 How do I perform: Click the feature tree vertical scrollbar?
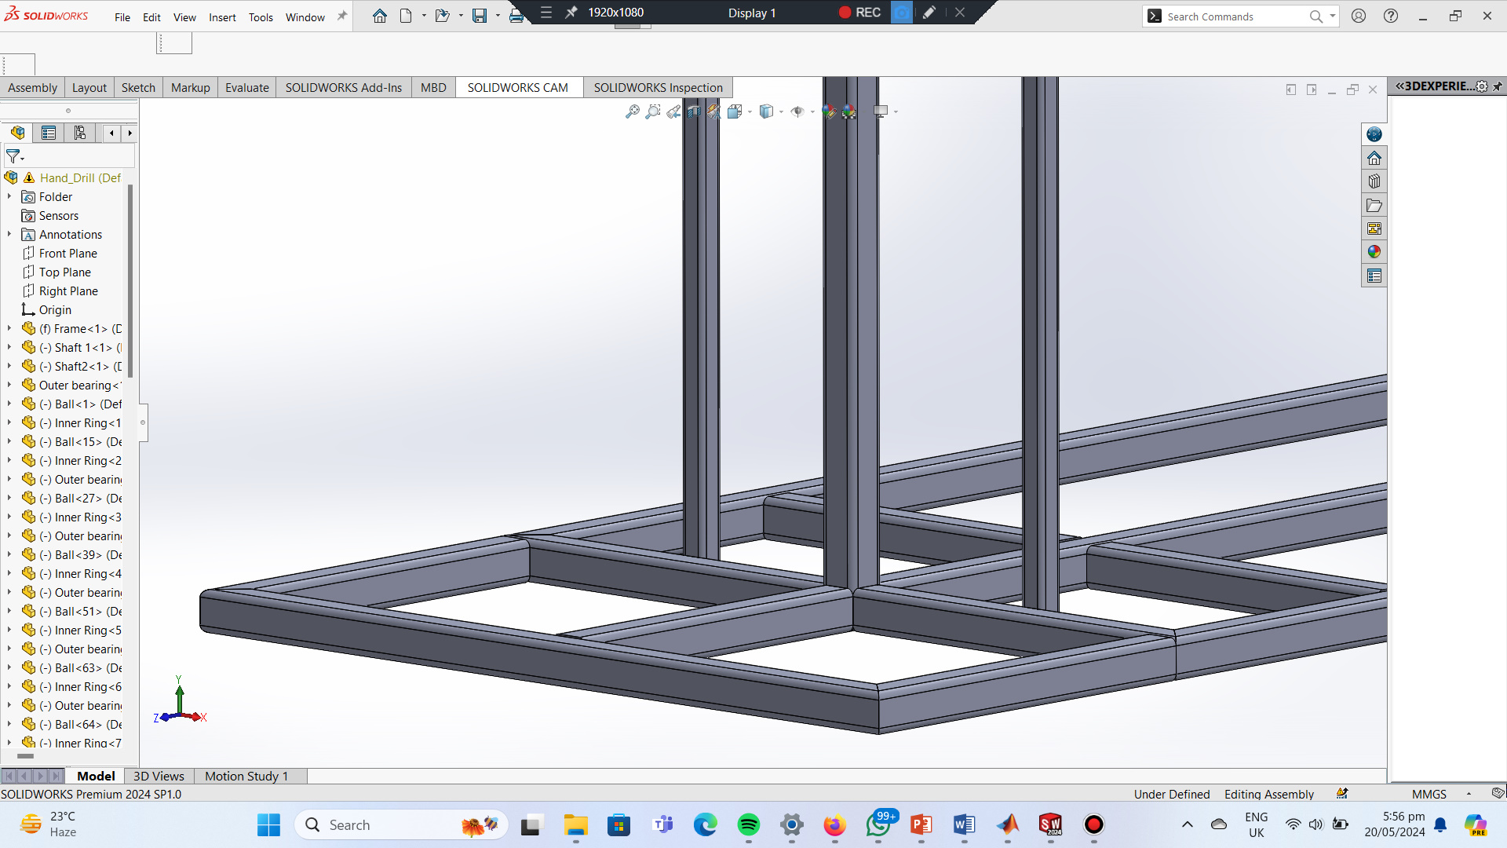point(130,281)
